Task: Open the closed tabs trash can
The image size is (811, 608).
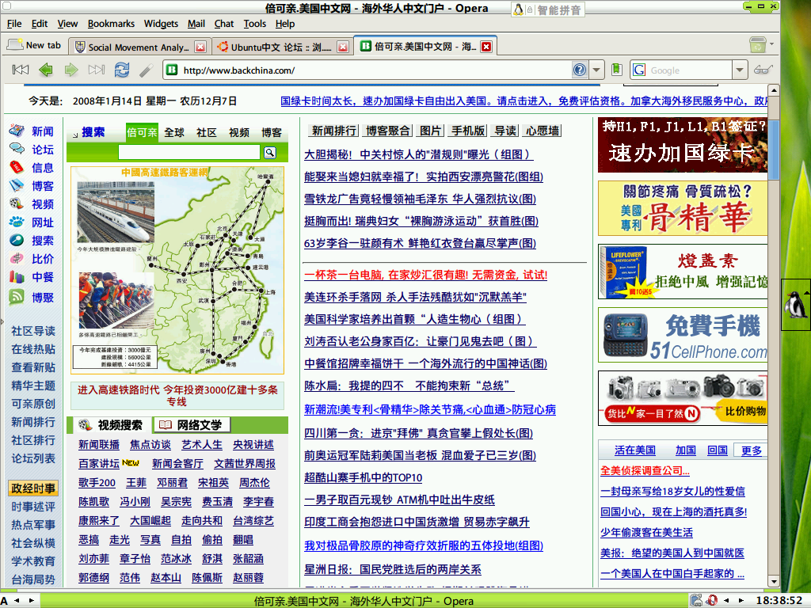Action: point(758,45)
